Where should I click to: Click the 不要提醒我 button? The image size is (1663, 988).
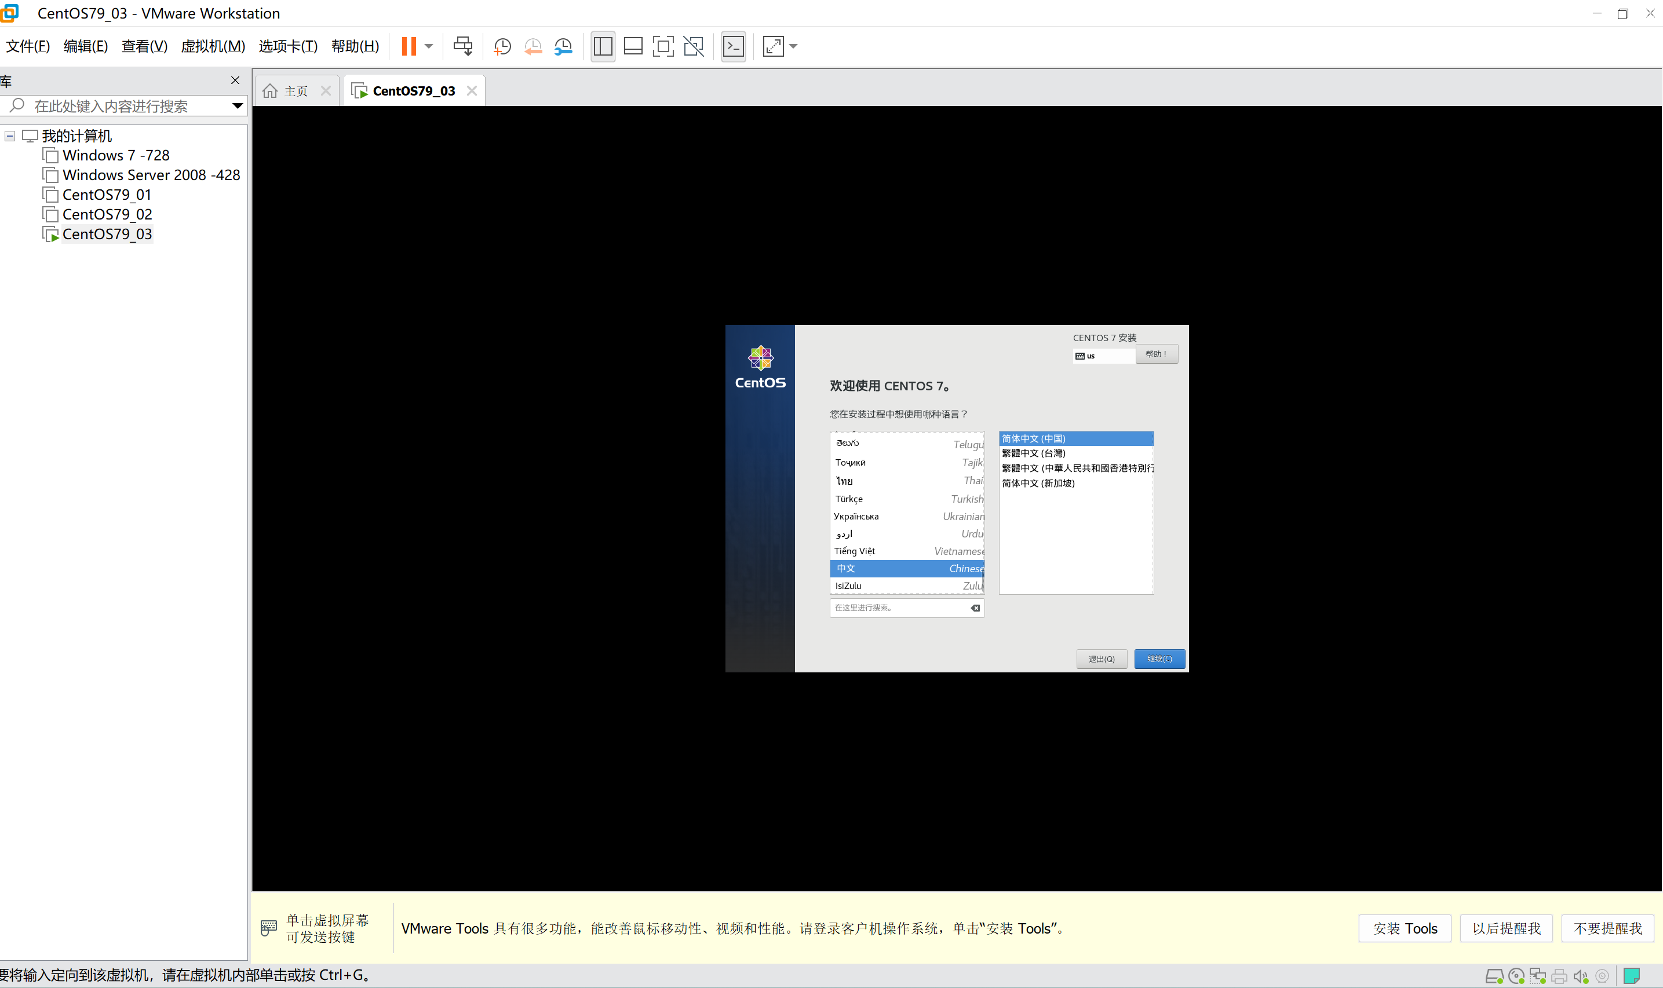click(1607, 928)
